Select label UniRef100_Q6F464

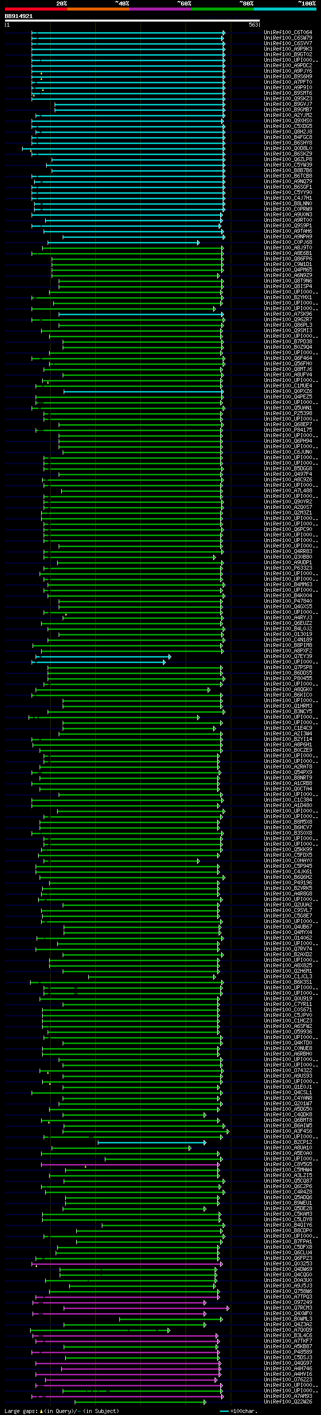pyautogui.click(x=288, y=358)
